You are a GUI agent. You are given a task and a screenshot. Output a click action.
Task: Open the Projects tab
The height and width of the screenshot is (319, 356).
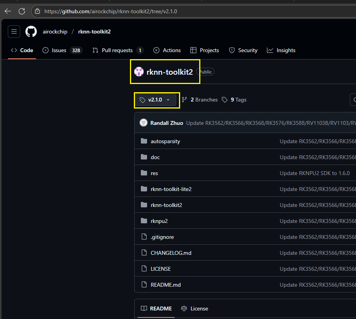click(x=205, y=50)
